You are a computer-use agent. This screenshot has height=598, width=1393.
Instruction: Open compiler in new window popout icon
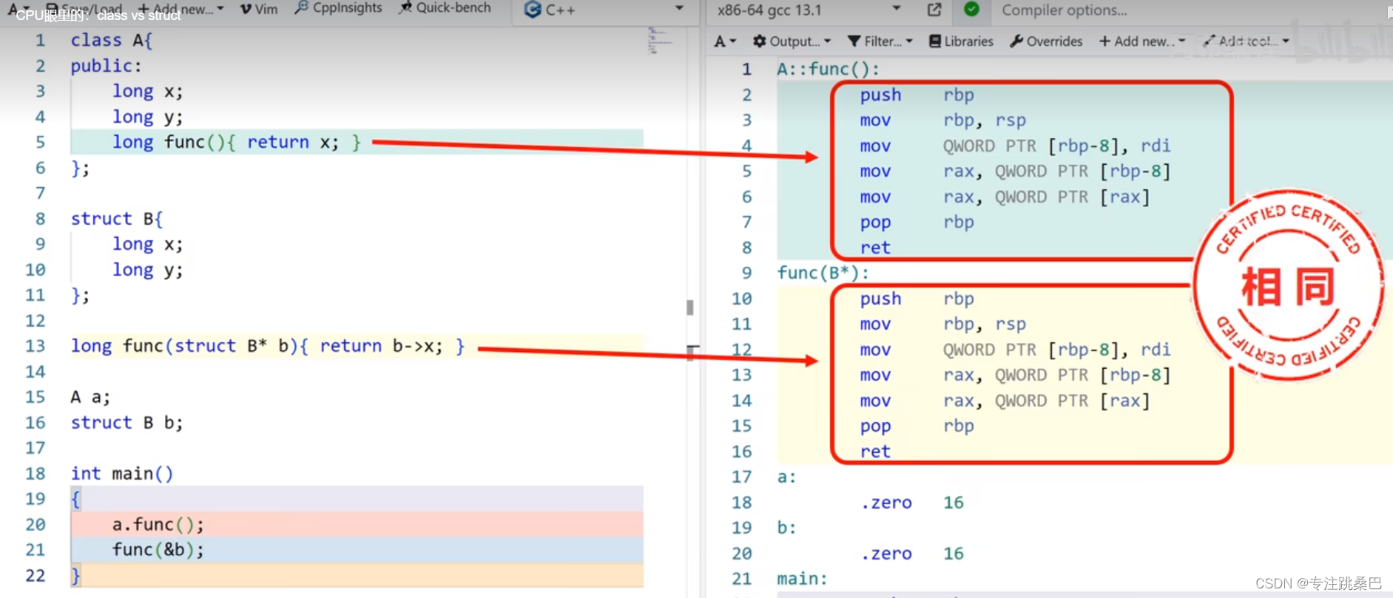point(934,10)
